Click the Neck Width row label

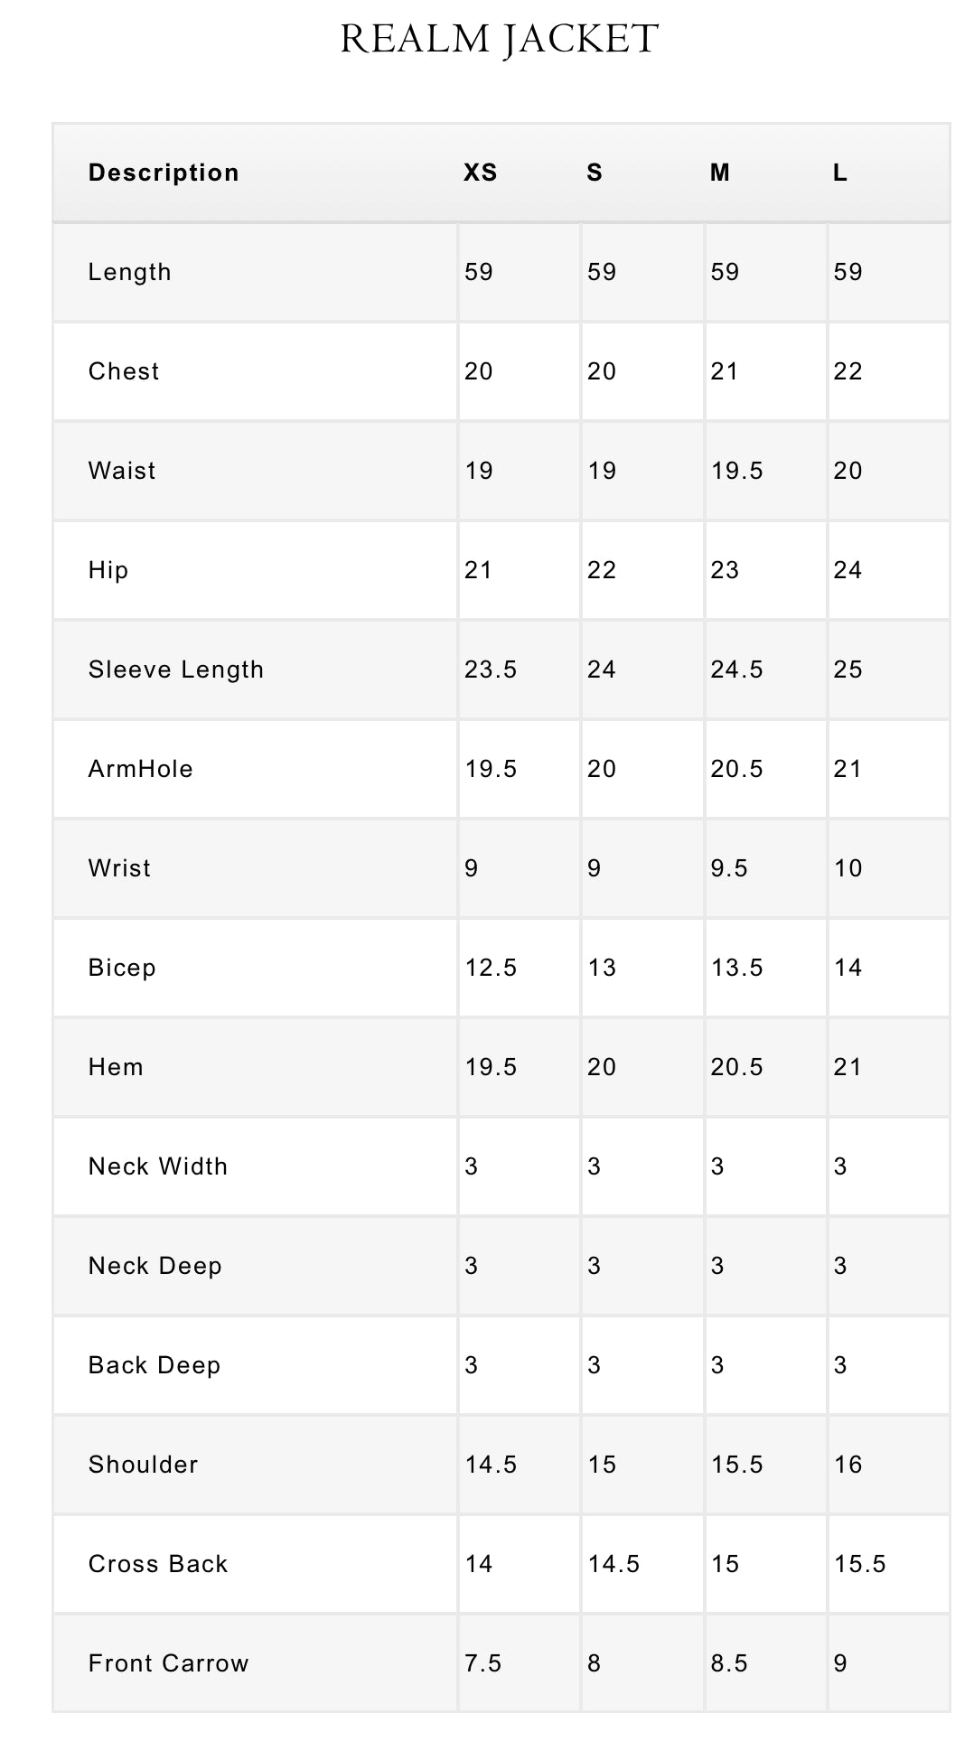pos(158,1166)
